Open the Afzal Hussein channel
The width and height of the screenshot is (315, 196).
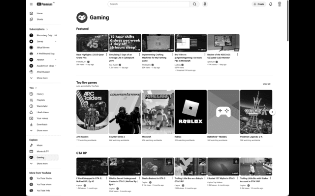click(x=44, y=72)
